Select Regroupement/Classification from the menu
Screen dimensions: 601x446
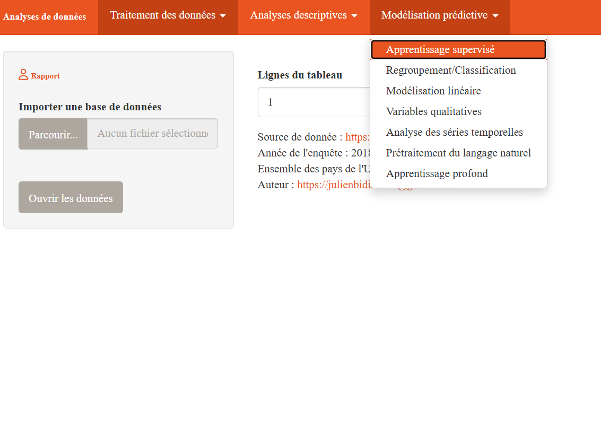tap(451, 70)
